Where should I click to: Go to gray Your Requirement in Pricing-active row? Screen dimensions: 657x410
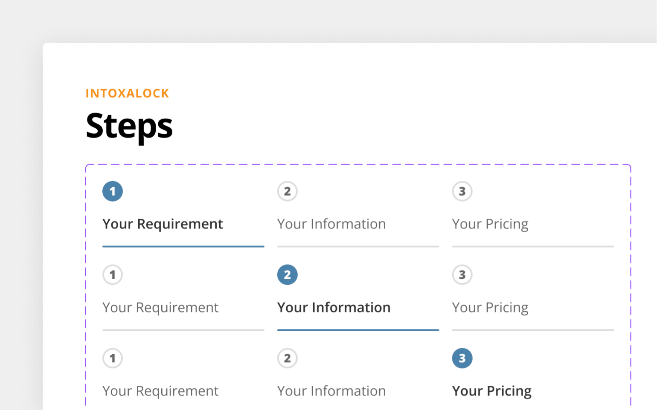160,391
